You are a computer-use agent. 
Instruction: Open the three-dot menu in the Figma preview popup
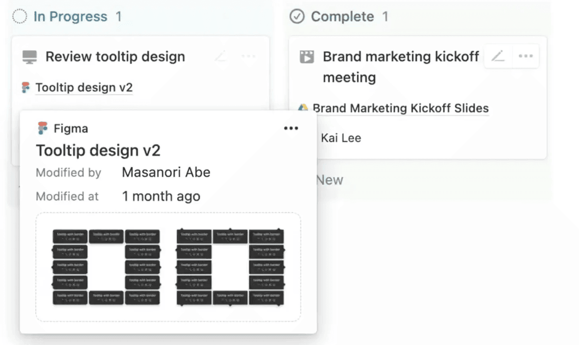pyautogui.click(x=291, y=128)
